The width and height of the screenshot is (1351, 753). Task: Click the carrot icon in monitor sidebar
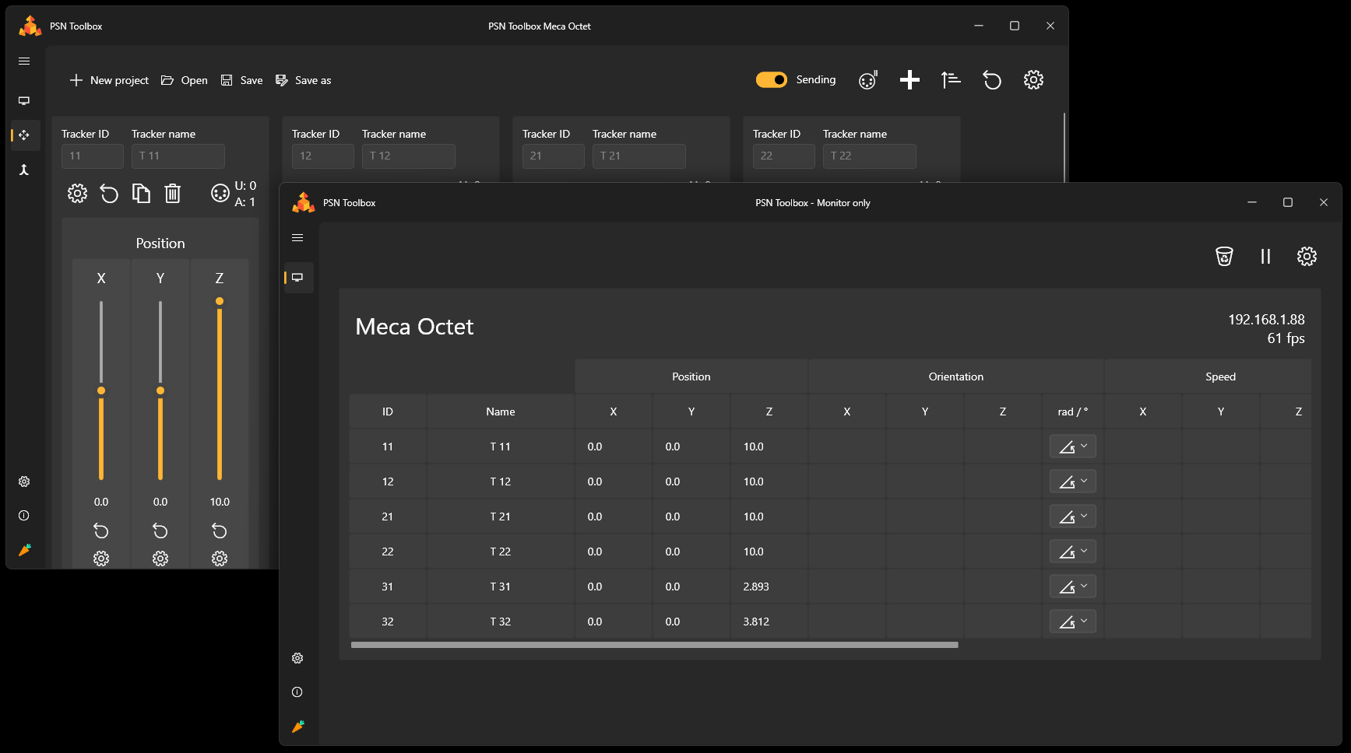[297, 727]
